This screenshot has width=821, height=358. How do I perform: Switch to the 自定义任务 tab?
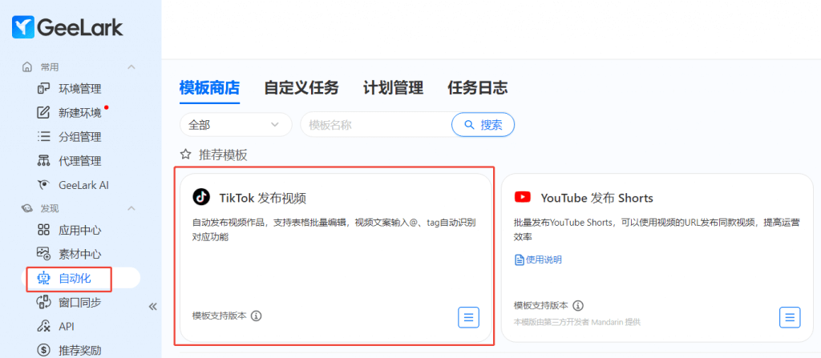point(301,88)
